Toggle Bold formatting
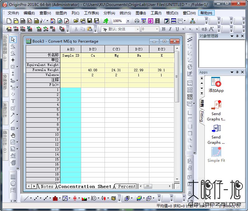The image size is (248, 211). (x=164, y=29)
